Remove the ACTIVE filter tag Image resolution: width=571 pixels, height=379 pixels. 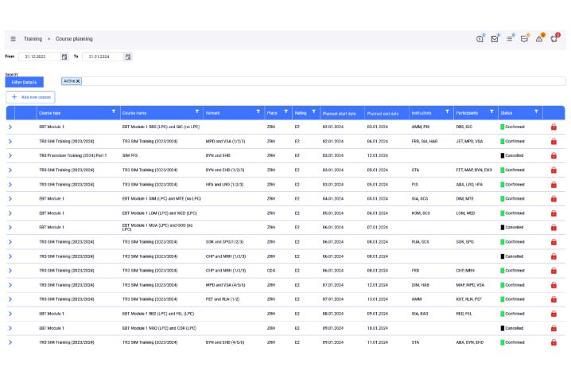coord(78,81)
